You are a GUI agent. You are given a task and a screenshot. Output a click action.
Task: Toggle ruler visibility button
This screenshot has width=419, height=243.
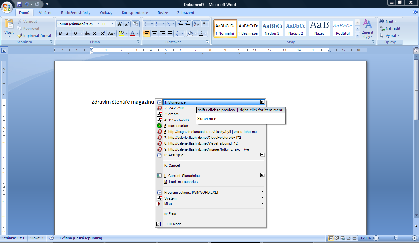coord(416,50)
